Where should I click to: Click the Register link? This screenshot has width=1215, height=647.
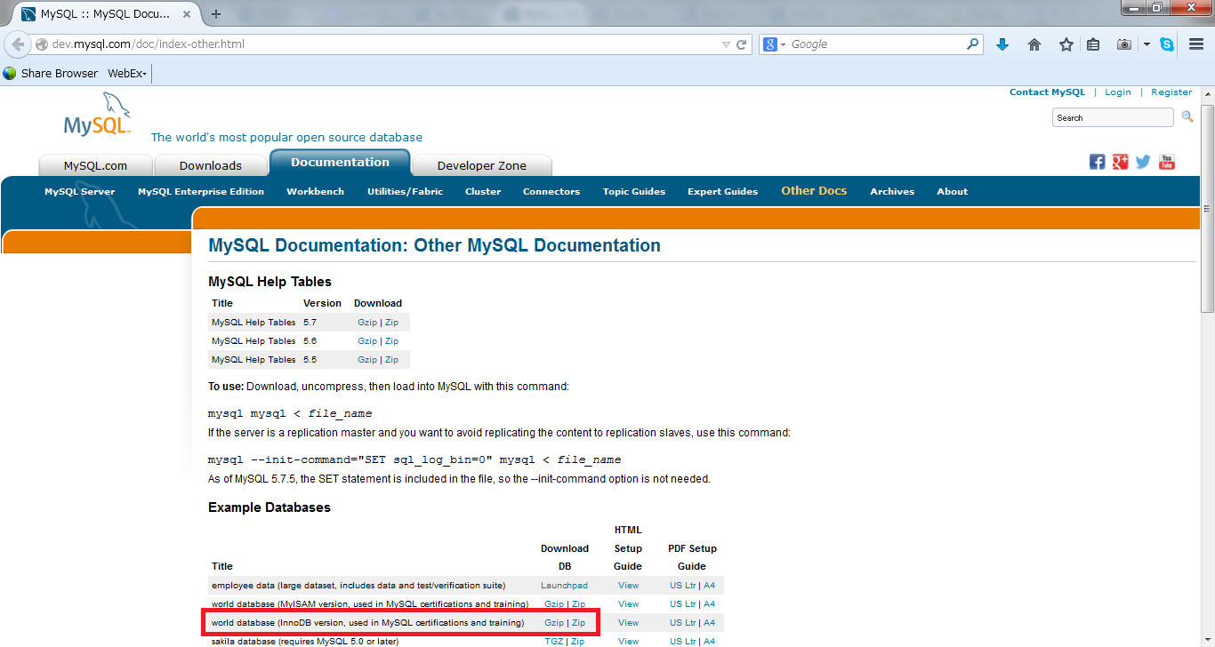coord(1171,92)
